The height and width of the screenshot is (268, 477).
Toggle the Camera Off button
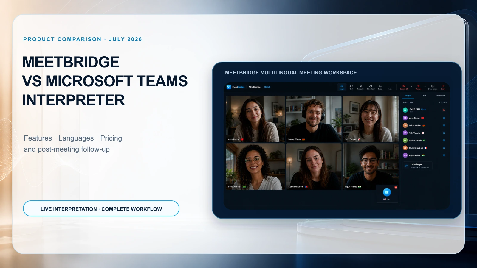click(x=404, y=87)
